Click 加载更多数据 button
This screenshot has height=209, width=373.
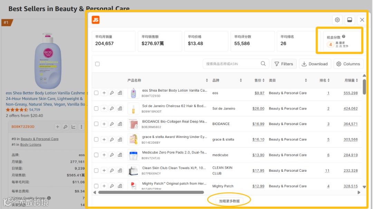coord(229,201)
